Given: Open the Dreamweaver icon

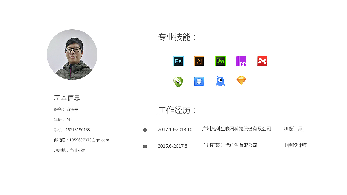Looking at the screenshot, I should point(220,61).
